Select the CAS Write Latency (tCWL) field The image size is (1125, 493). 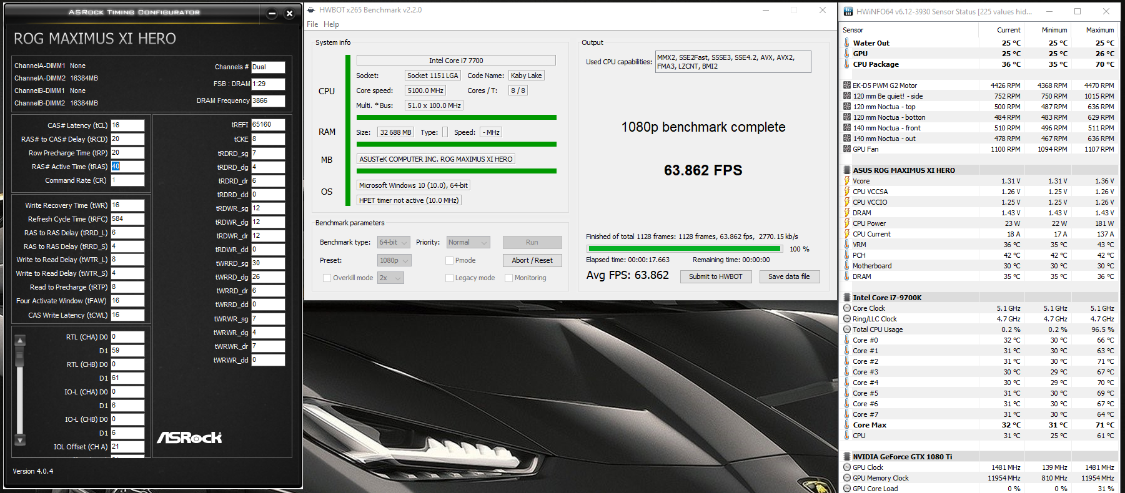click(x=127, y=315)
